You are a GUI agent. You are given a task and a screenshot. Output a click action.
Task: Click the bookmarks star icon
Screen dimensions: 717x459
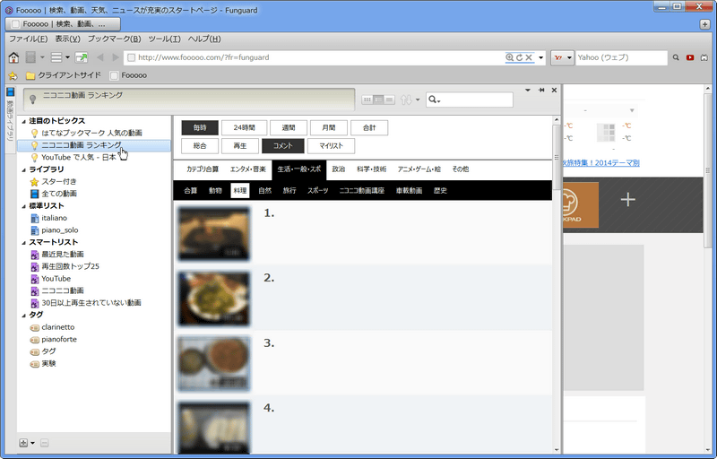click(x=13, y=75)
